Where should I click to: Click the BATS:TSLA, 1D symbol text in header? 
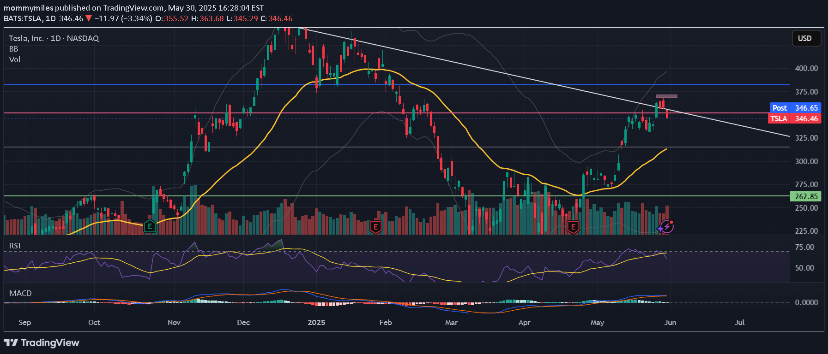click(30, 18)
